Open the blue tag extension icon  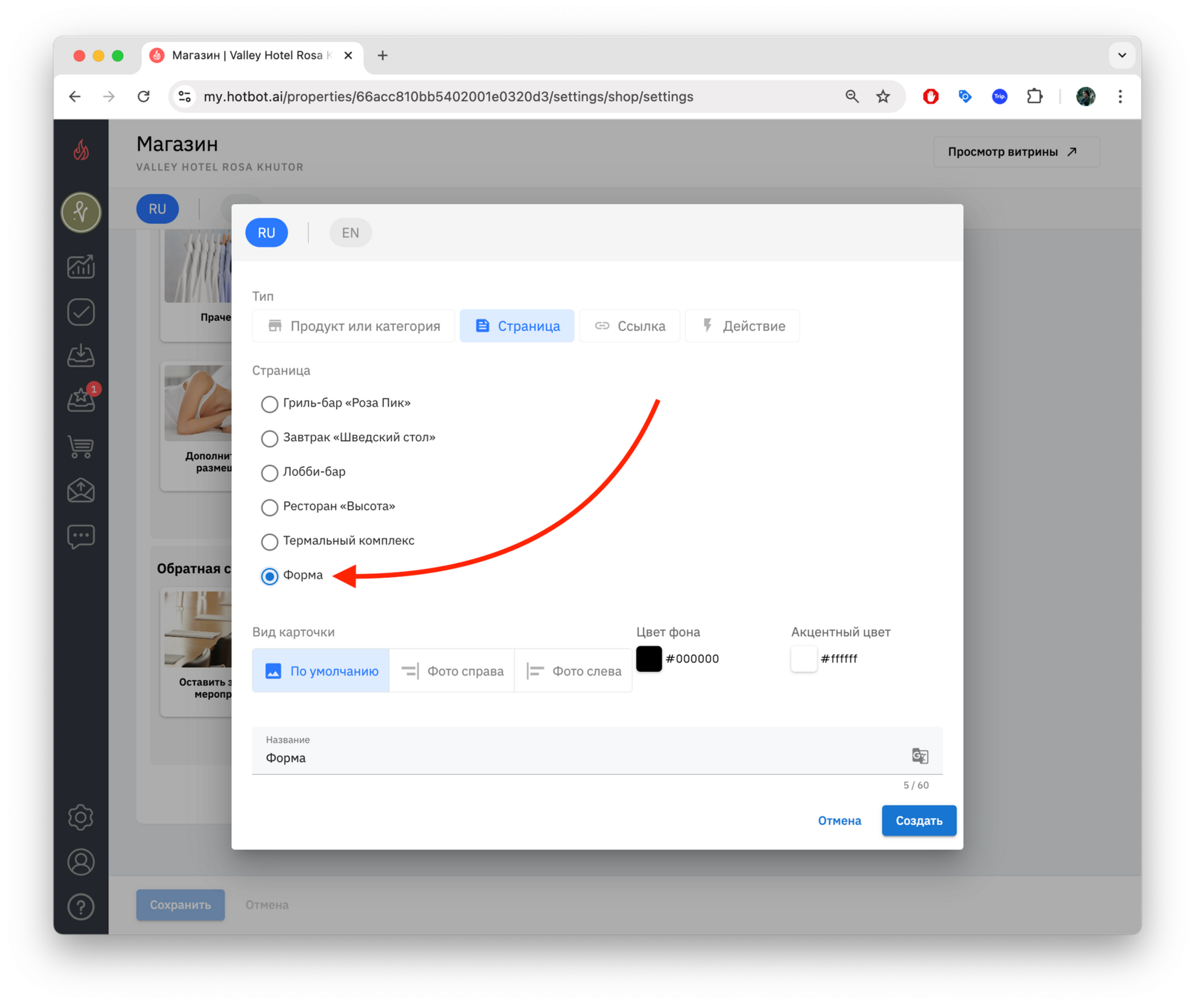tap(965, 96)
